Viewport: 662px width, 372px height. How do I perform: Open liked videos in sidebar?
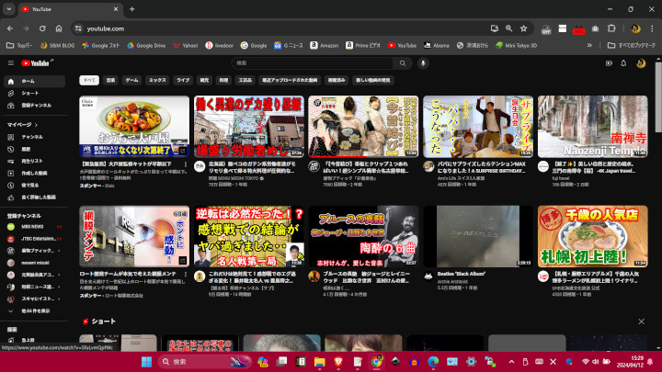pyautogui.click(x=35, y=197)
